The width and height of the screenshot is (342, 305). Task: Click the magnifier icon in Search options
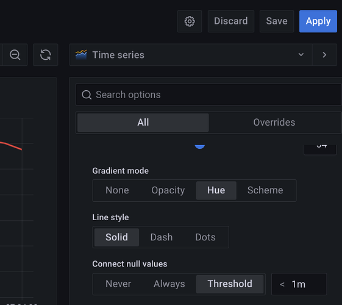coord(87,95)
